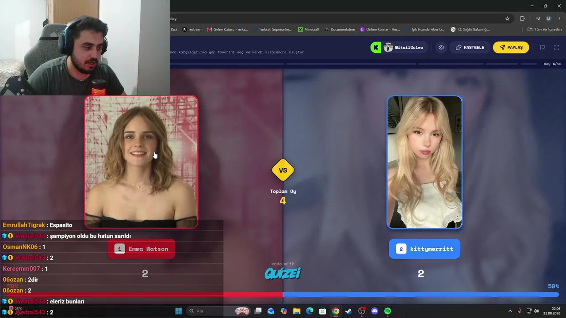
Task: Open the restream bookmark
Action: point(192,30)
